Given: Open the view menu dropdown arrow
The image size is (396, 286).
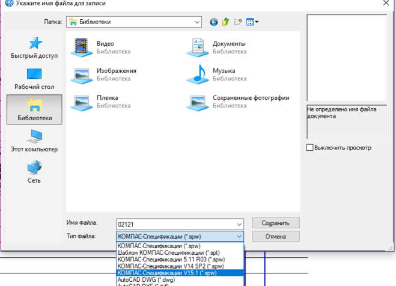Looking at the screenshot, I should click(257, 22).
